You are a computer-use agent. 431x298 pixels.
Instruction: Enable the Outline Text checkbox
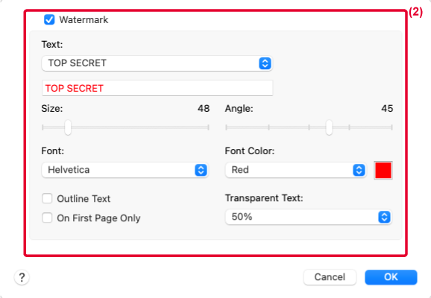[47, 198]
